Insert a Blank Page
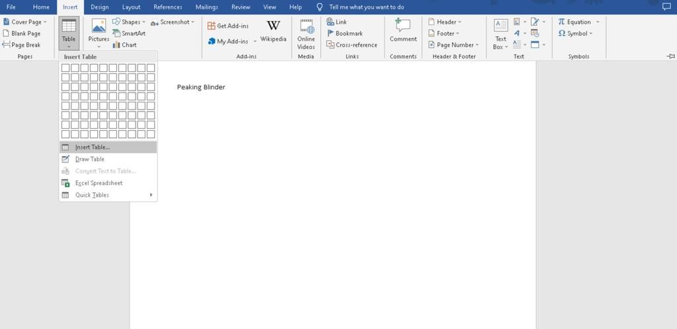The width and height of the screenshot is (677, 329). [x=22, y=33]
